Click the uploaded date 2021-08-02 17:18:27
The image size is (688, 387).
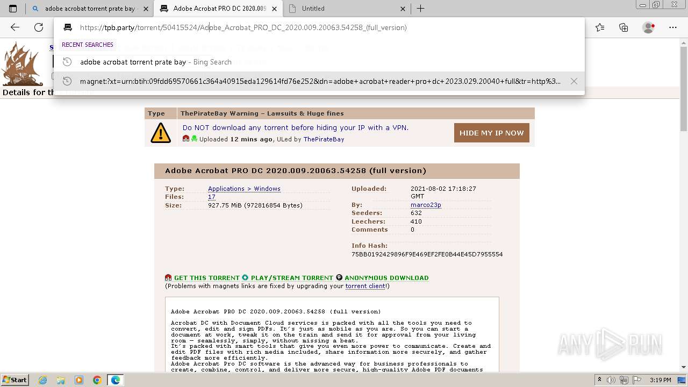pos(443,192)
